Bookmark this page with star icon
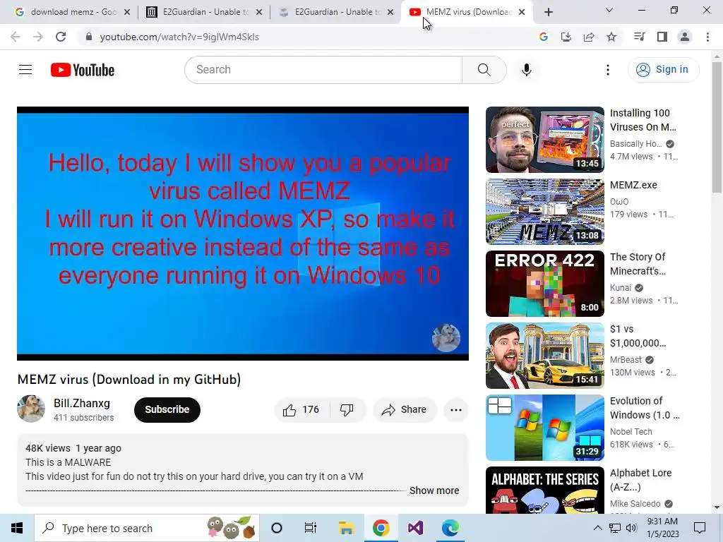The image size is (723, 542). (x=611, y=37)
